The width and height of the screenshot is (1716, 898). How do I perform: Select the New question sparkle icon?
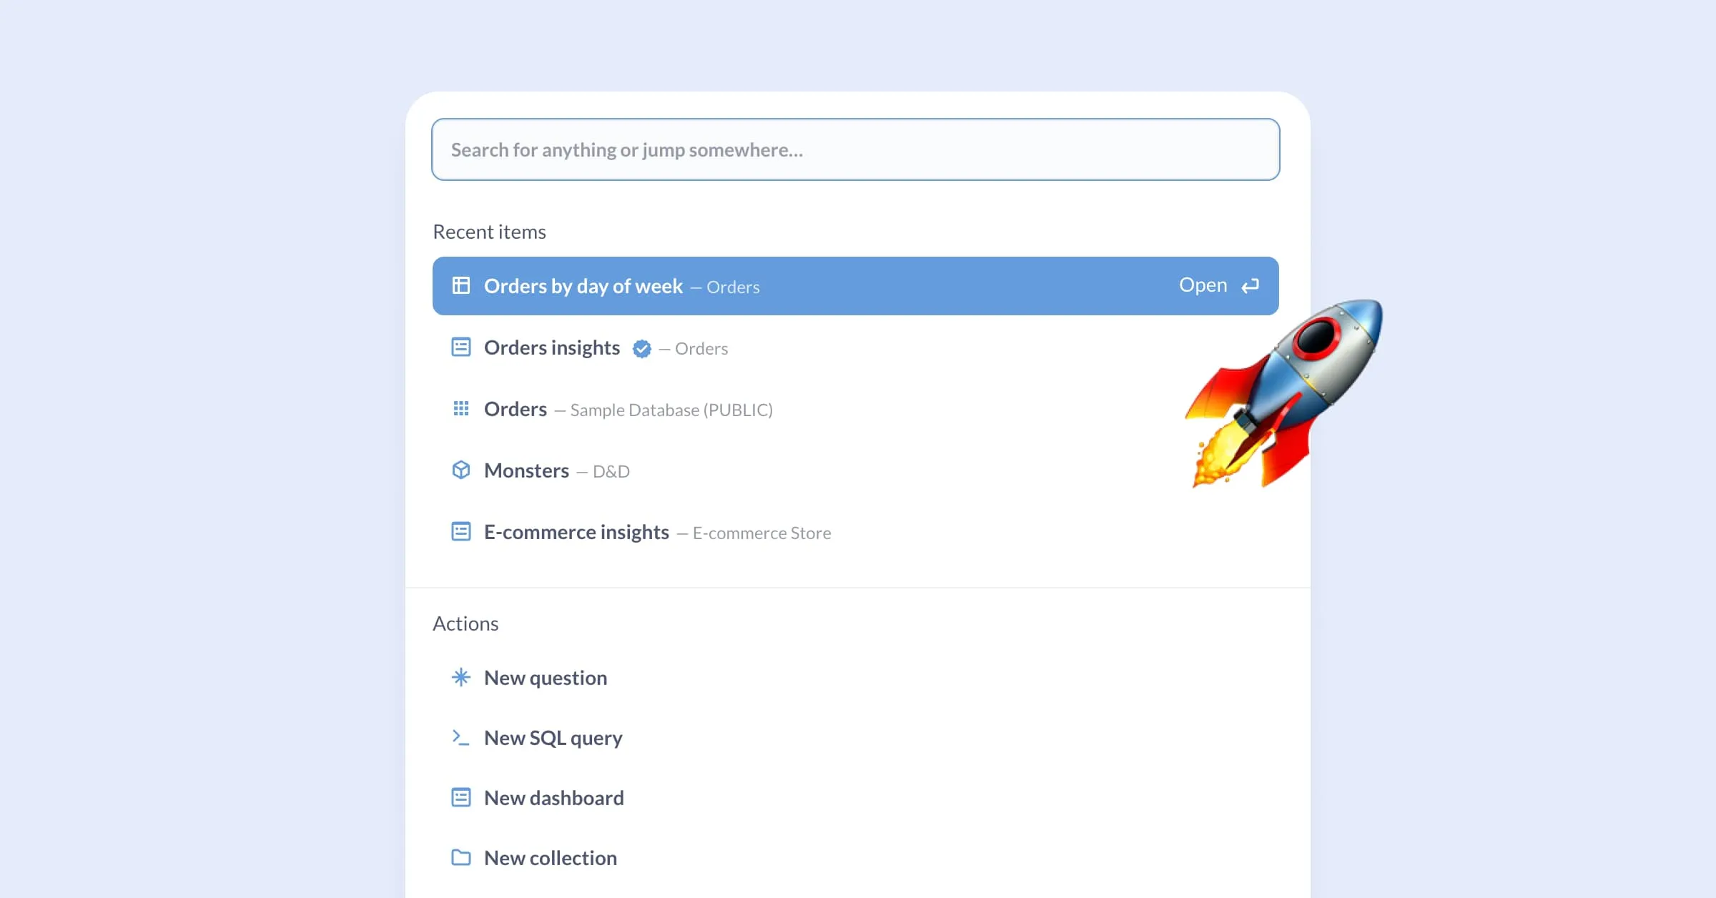[461, 677]
